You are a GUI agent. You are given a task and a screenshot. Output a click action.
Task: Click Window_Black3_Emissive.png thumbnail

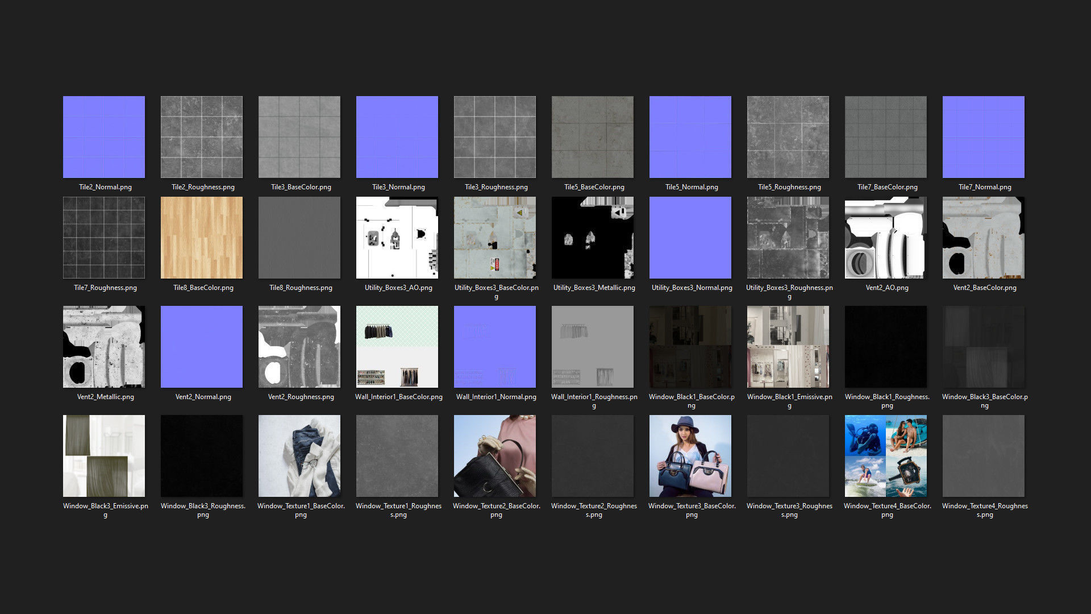click(x=104, y=456)
